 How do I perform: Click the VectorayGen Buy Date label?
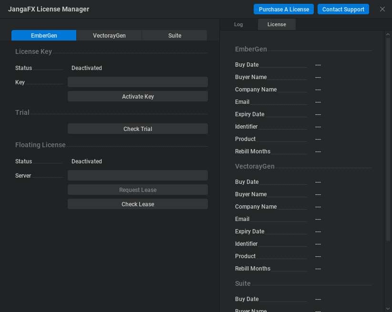tap(247, 182)
